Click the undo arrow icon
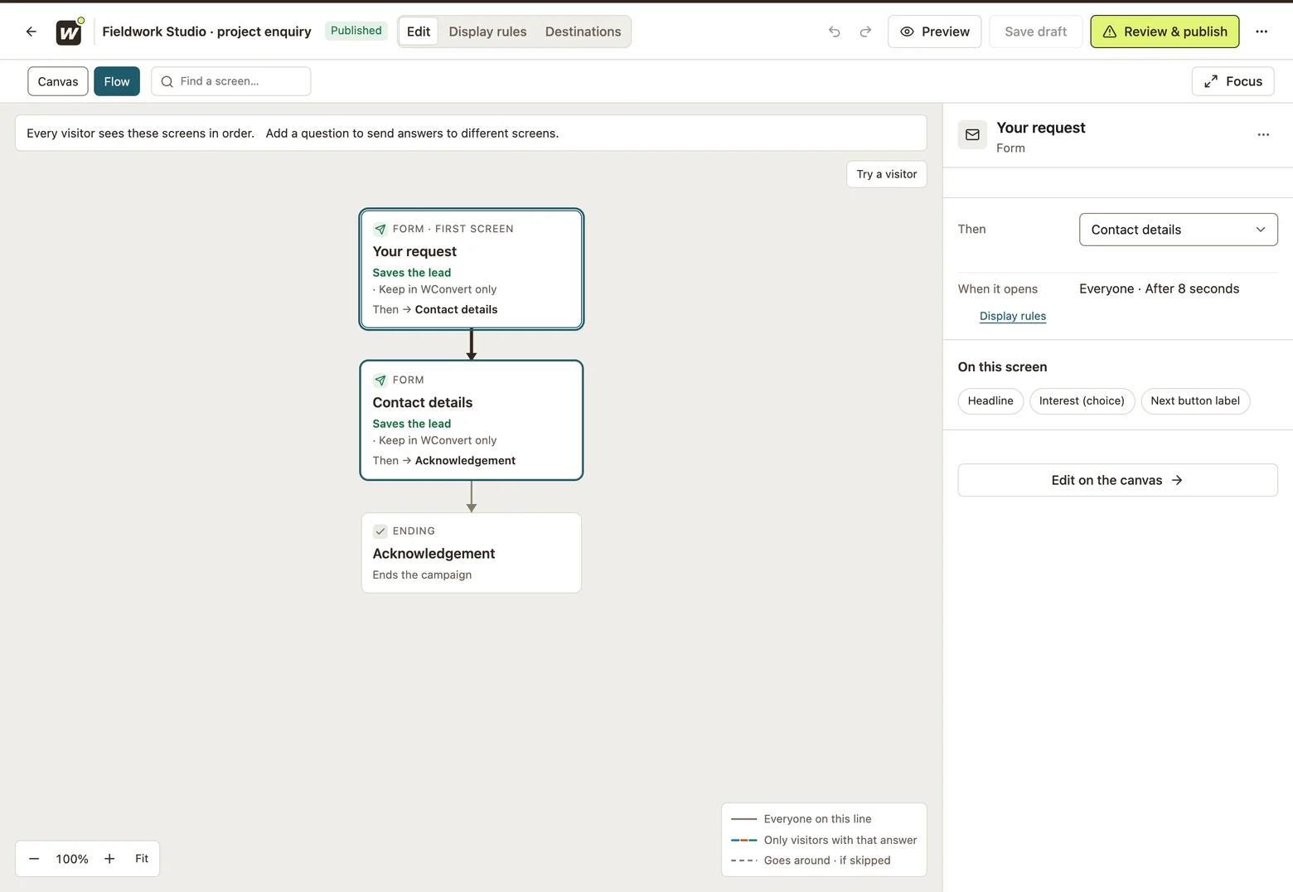This screenshot has height=892, width=1293. coord(835,32)
